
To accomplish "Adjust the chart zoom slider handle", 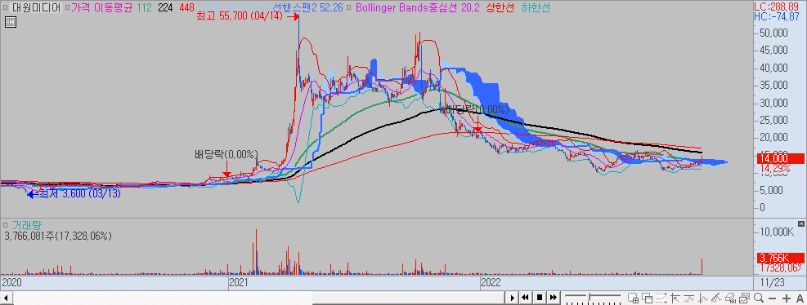I will coord(589,297).
